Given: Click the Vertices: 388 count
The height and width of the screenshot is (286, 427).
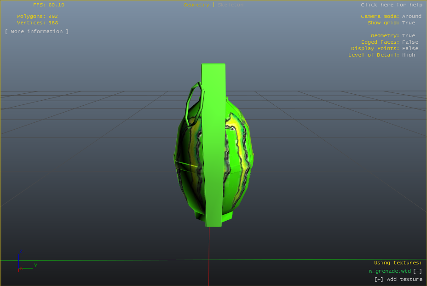Looking at the screenshot, I should pos(37,23).
